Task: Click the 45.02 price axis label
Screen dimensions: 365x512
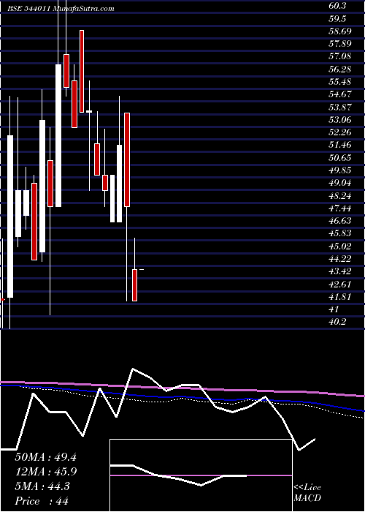Action: [x=342, y=246]
